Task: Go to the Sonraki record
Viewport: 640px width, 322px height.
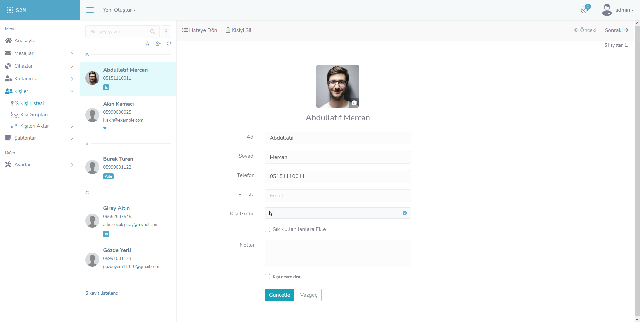Action: [x=616, y=30]
